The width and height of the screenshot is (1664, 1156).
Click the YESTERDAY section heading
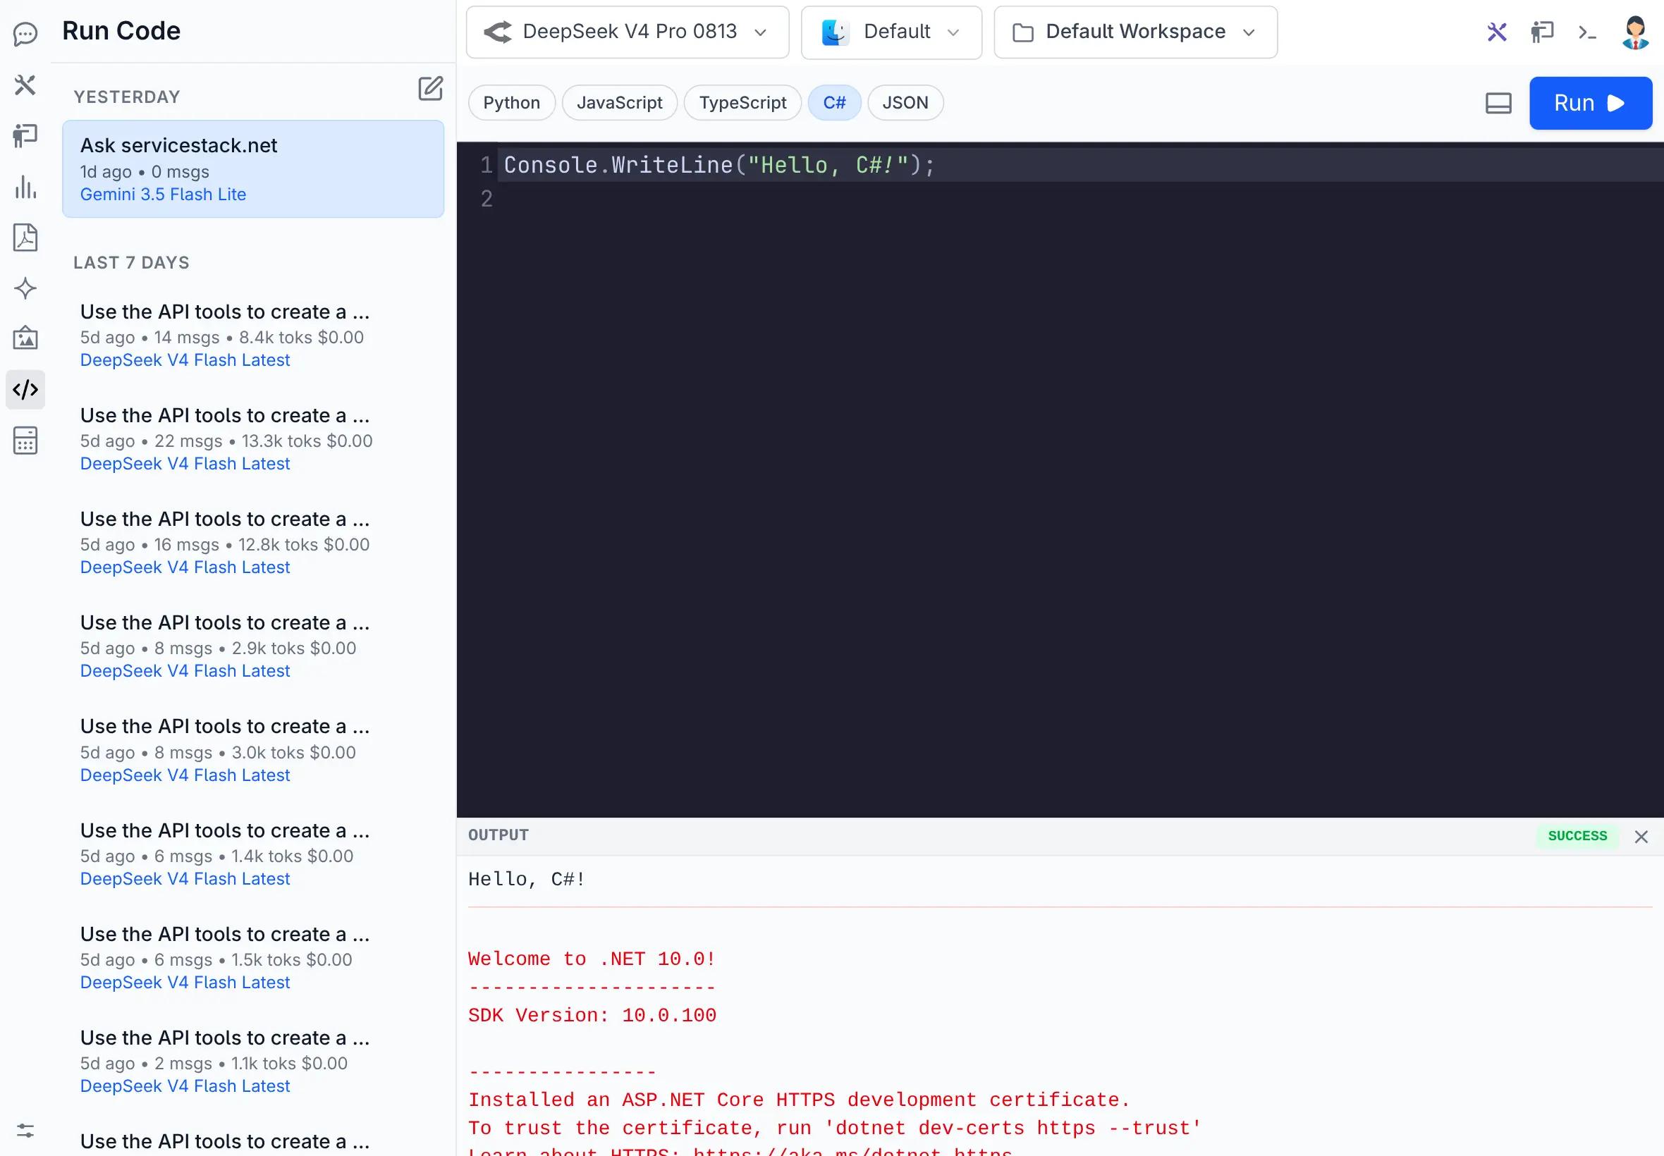(127, 97)
